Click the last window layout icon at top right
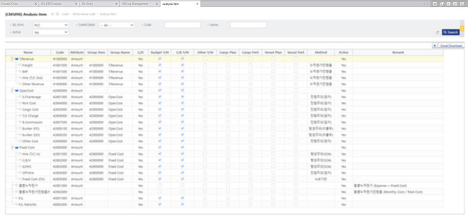 tap(462, 4)
